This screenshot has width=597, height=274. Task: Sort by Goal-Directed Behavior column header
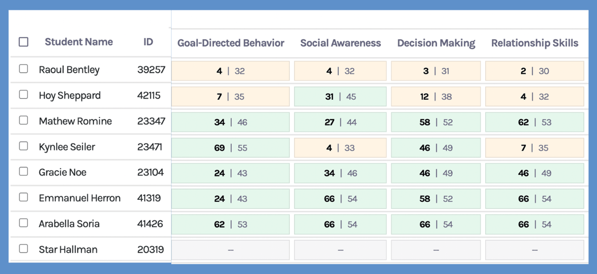[231, 43]
